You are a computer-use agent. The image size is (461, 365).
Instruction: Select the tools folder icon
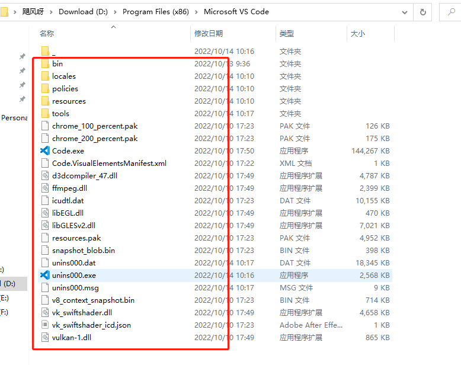point(45,113)
